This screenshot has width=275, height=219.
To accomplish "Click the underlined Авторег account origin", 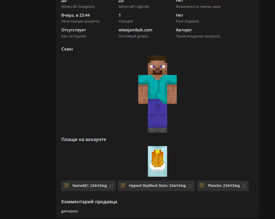I will 184,30.
